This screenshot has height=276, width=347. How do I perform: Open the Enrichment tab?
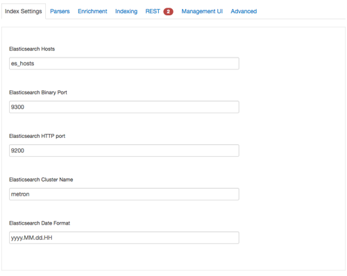(92, 11)
